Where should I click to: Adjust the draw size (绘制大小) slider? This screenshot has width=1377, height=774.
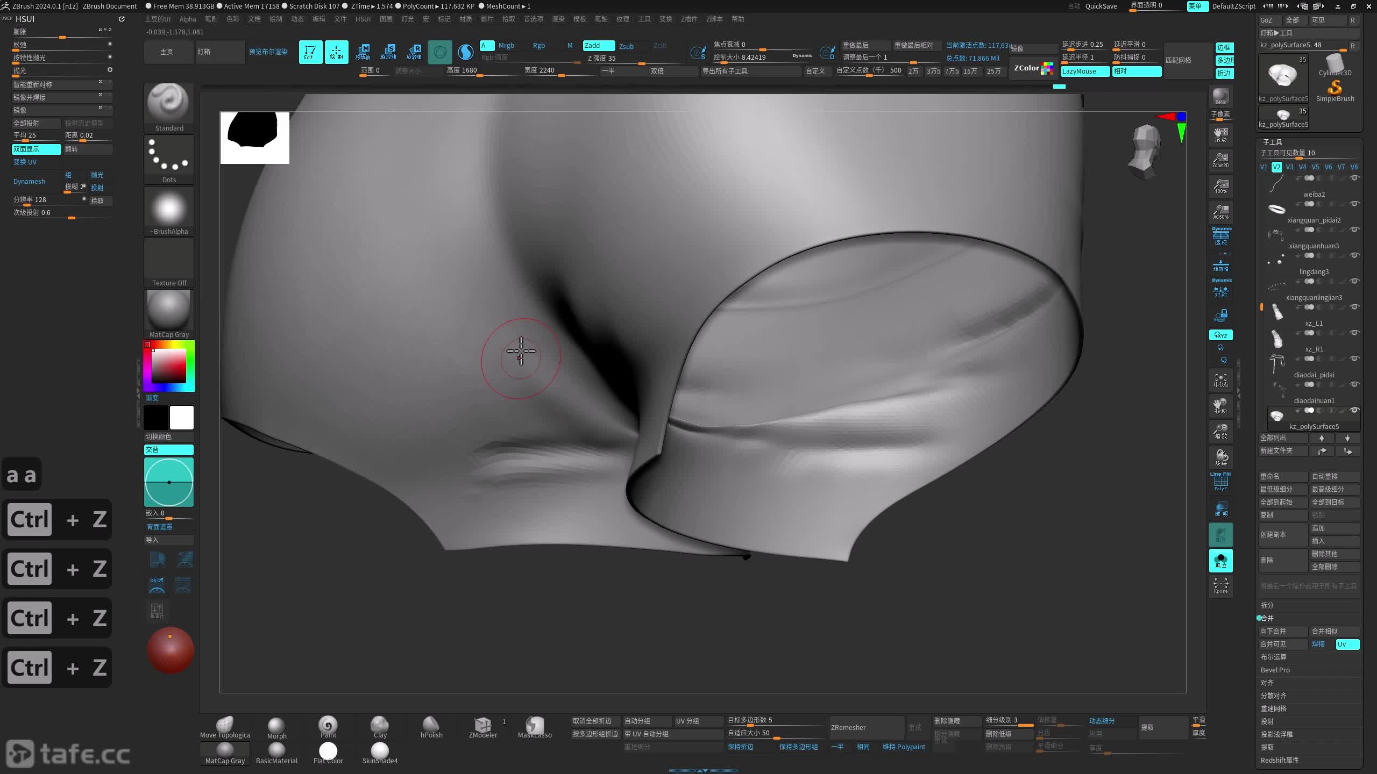(x=764, y=58)
